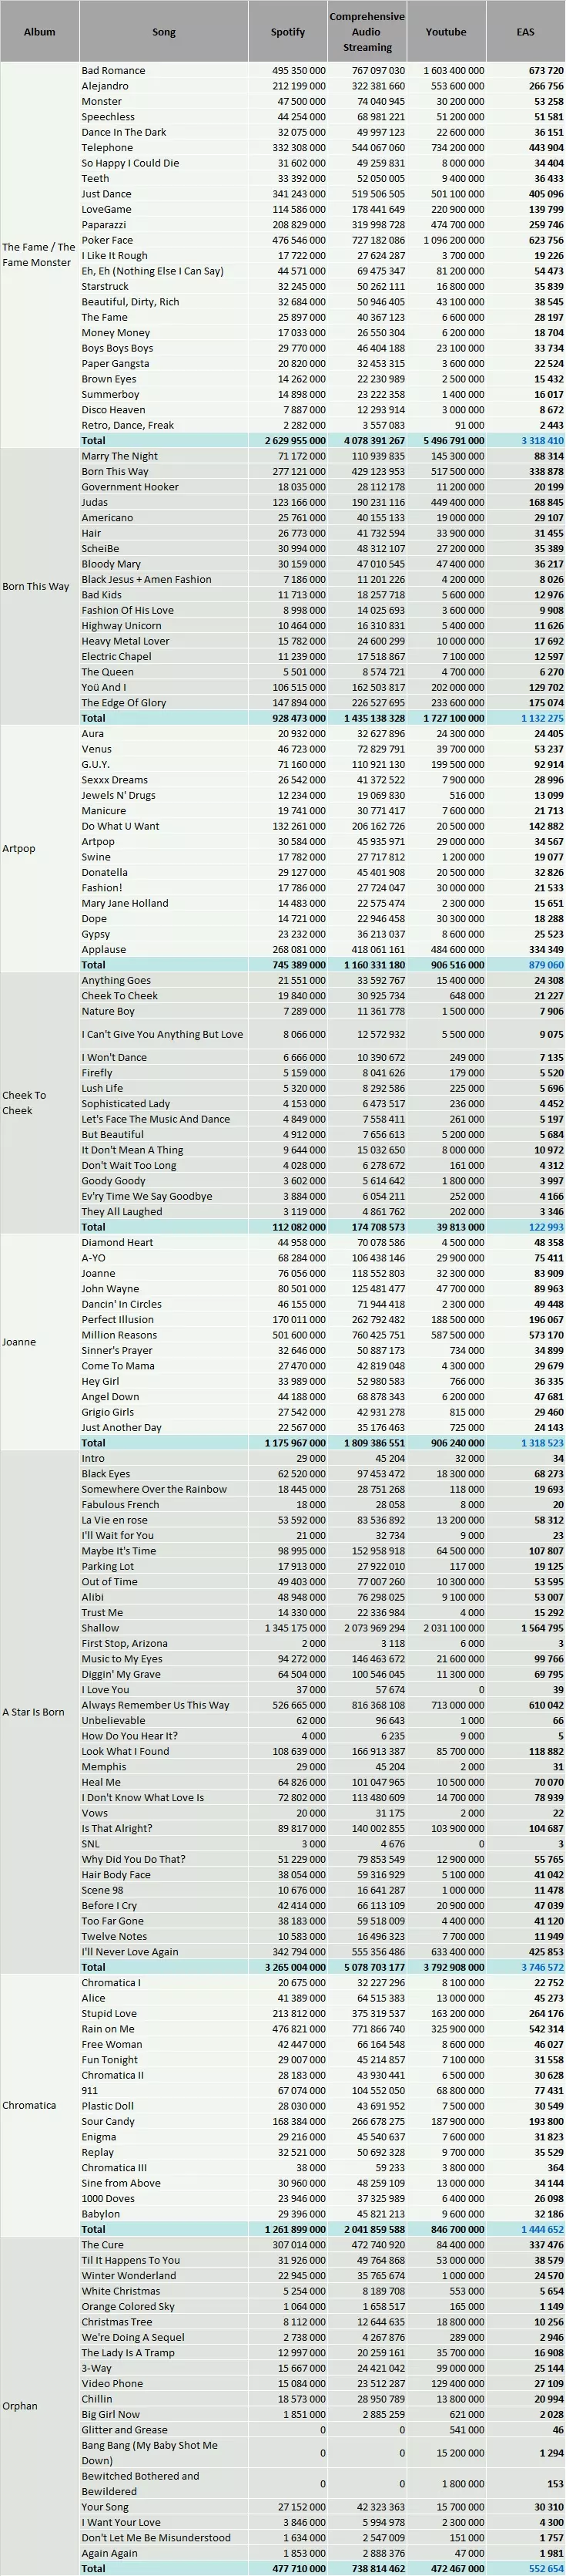Viewport: 566px width, 2576px height.
Task: Select The Cure song row
Action: point(323,2244)
